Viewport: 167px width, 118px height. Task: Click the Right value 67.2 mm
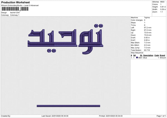(x=148, y=30)
